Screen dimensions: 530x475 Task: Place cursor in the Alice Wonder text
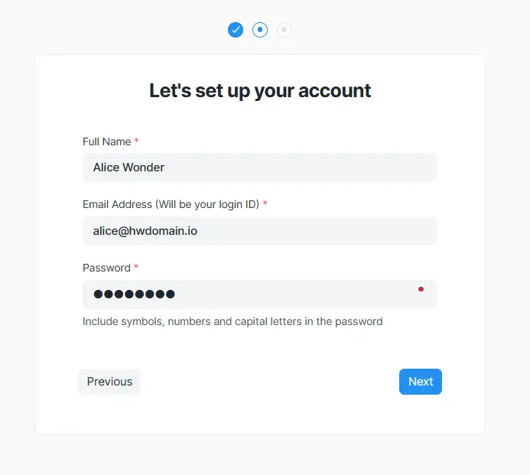click(128, 168)
